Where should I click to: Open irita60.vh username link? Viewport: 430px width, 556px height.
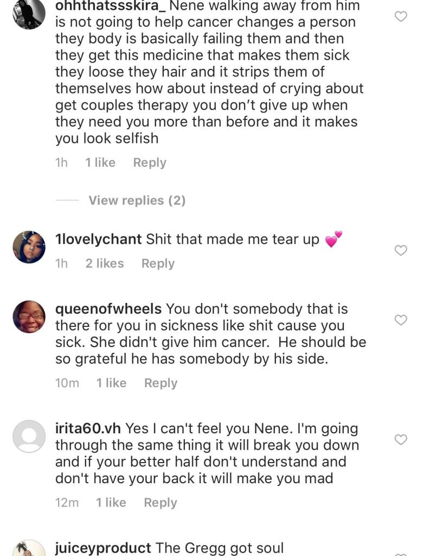(x=88, y=428)
